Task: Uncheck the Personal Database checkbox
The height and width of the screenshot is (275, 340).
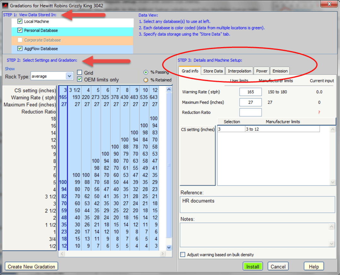Action: click(20, 31)
